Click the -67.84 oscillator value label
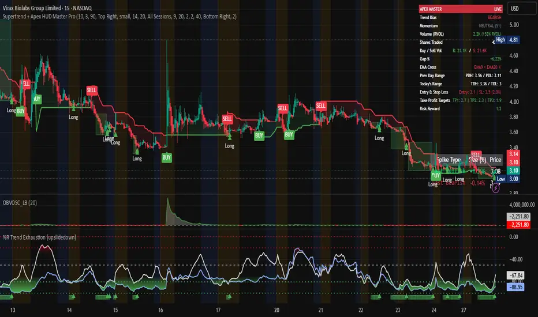 pos(515,275)
